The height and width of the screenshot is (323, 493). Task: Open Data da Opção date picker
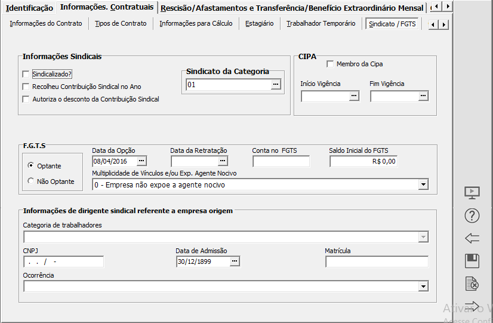[141, 161]
